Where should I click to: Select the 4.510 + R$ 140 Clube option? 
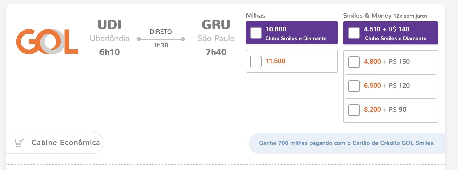(x=354, y=33)
